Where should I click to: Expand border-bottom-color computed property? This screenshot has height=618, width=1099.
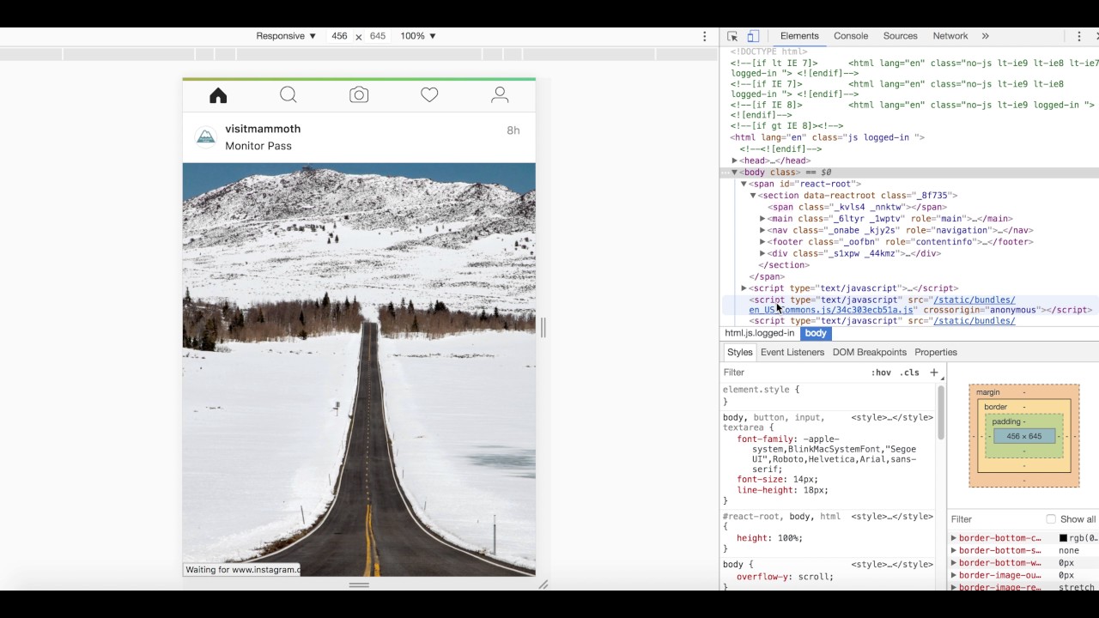[x=953, y=538]
